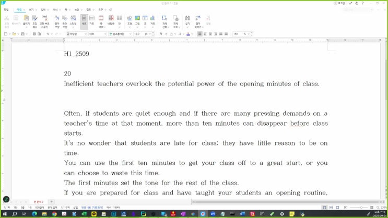
Task: Insert a picture with the 그림 icon
Action: point(137,20)
